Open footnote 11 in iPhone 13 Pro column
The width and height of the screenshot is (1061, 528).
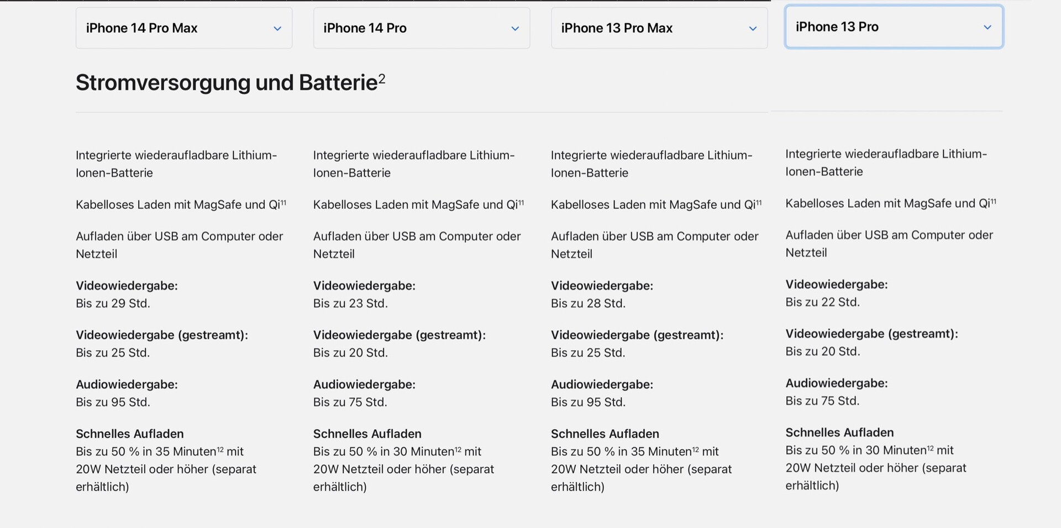(x=993, y=201)
